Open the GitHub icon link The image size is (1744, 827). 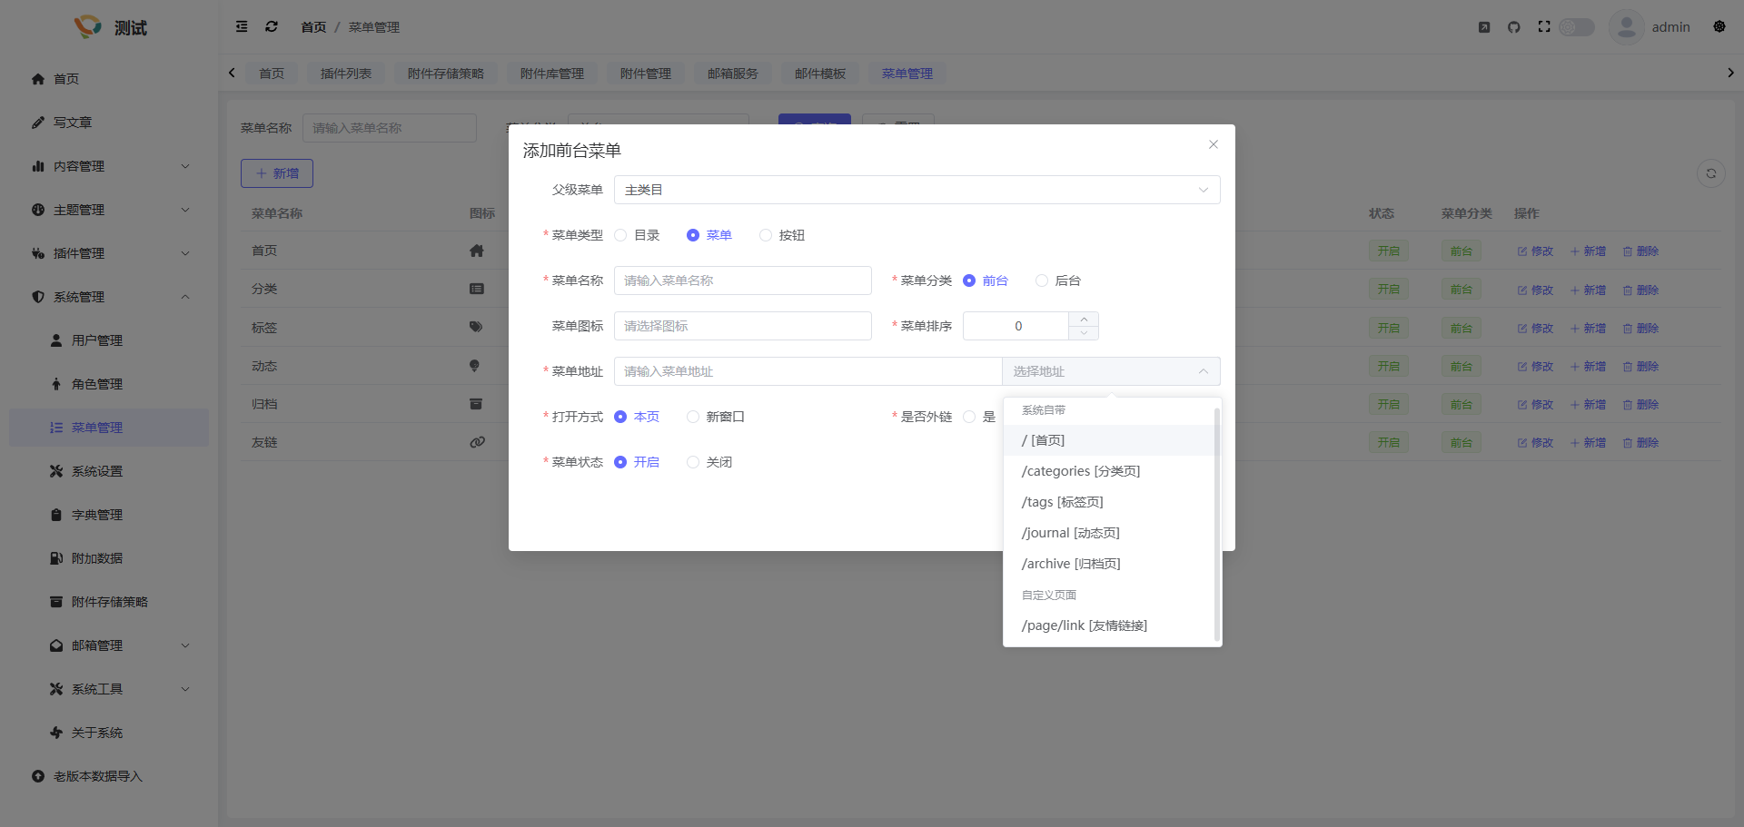point(1513,27)
